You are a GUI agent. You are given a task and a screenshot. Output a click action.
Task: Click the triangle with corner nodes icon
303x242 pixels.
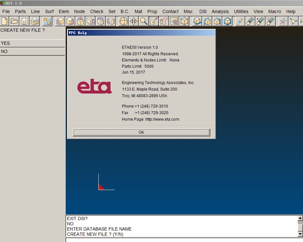click(293, 21)
